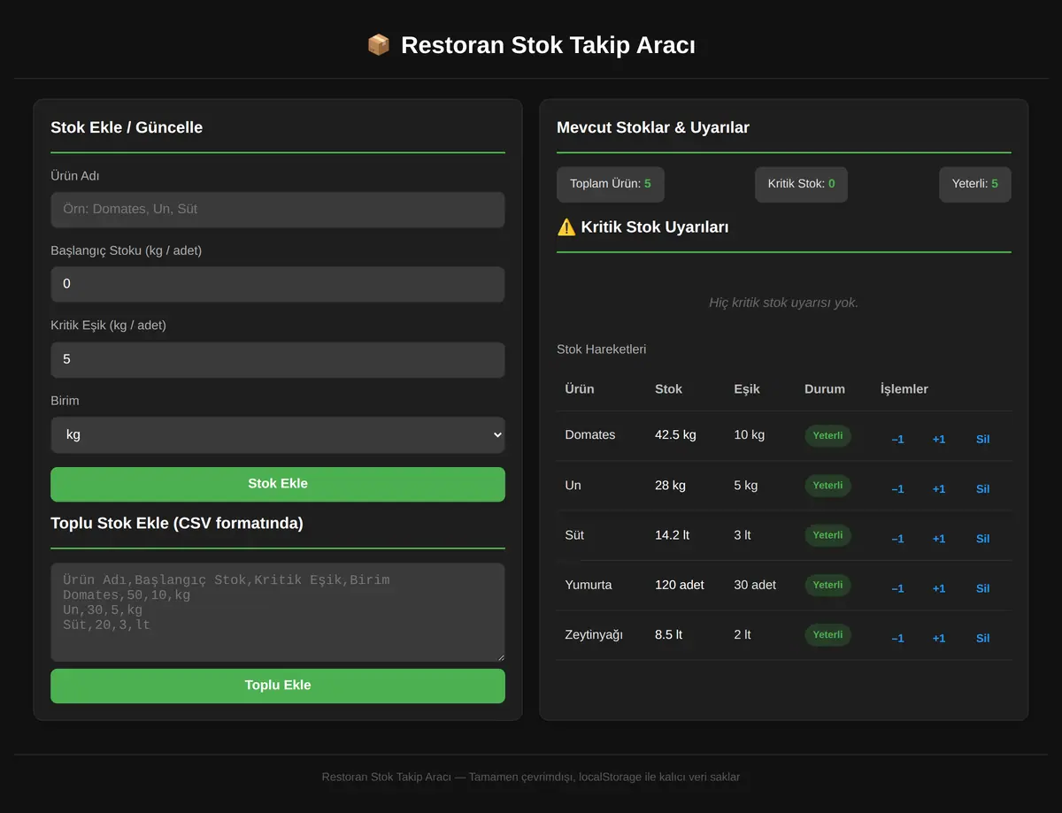Select the Kritik Eşik input field
The height and width of the screenshot is (813, 1062).
point(278,359)
